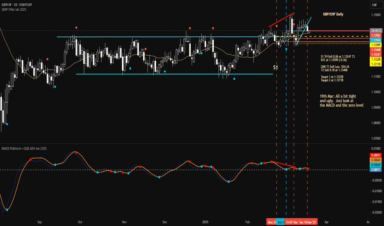Viewport: 384px width, 226px height.
Task: Click the GBPCHF · 1D · EIGHTCAP symbol title
Action: [x=16, y=5]
